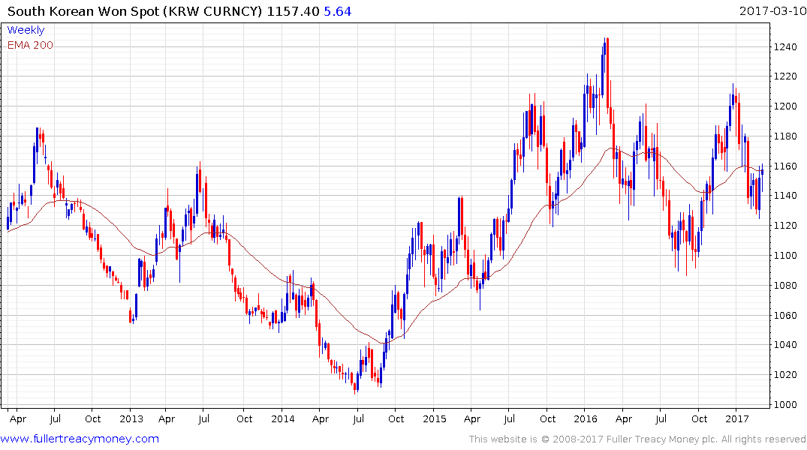Image resolution: width=807 pixels, height=450 pixels.
Task: Click the 1200 price axis label
Action: 785,106
